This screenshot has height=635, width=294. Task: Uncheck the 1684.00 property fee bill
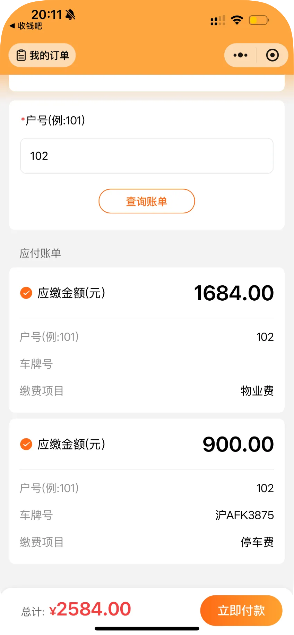(x=26, y=293)
